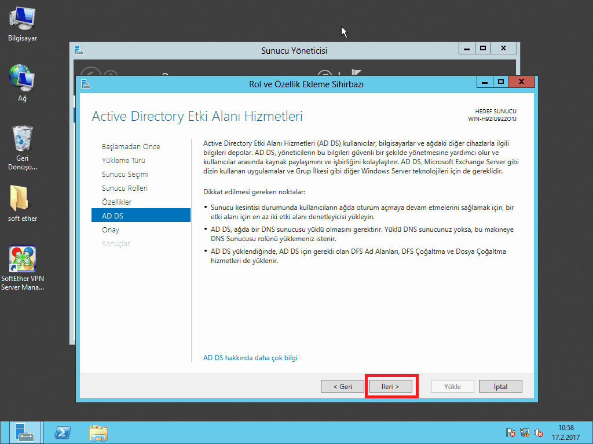593x444 pixels.
Task: Click the Dikkat edilmesi gereken noktalar text
Action: (x=254, y=192)
